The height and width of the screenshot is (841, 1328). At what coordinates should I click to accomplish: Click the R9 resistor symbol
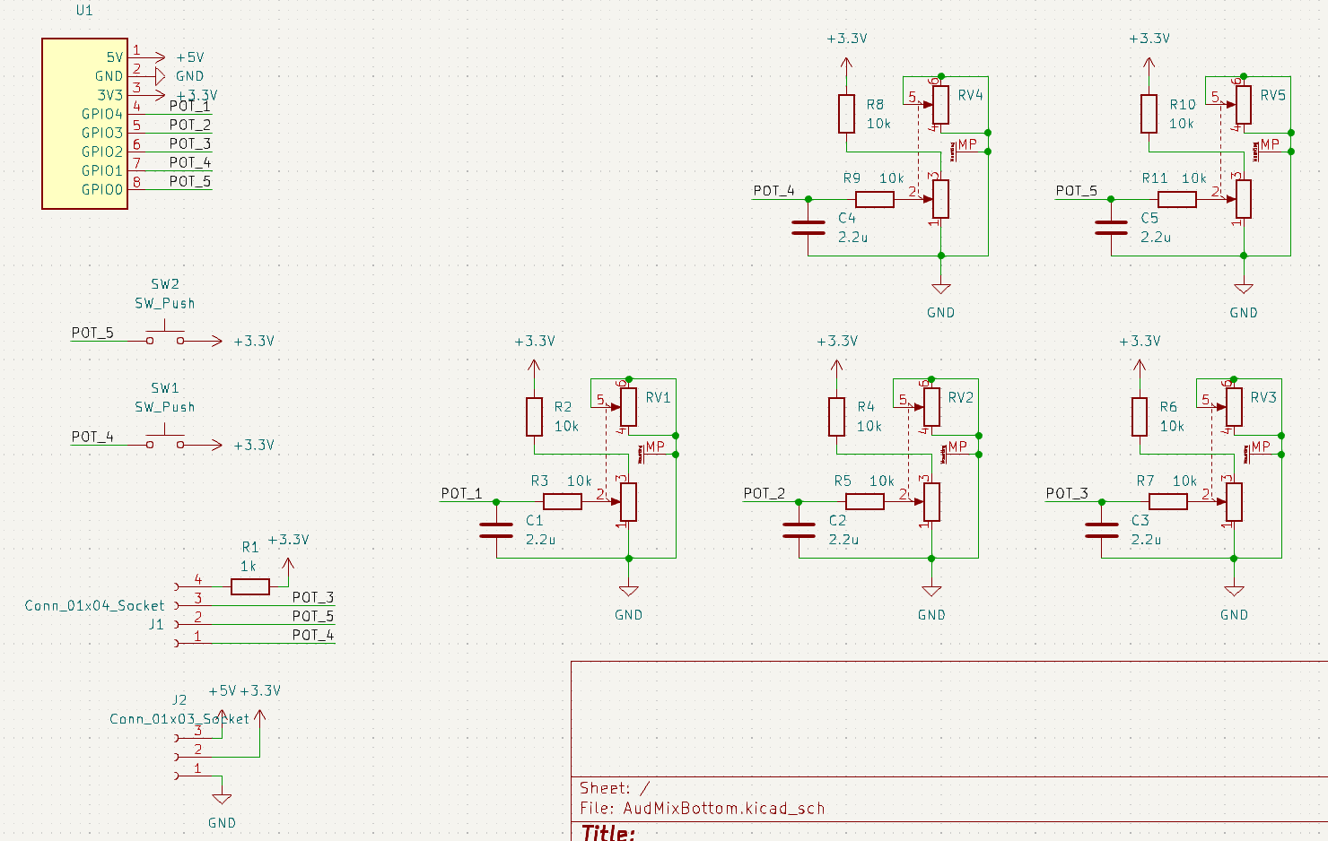click(x=875, y=200)
